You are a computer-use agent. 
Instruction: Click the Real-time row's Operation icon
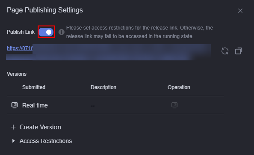coord(174,105)
